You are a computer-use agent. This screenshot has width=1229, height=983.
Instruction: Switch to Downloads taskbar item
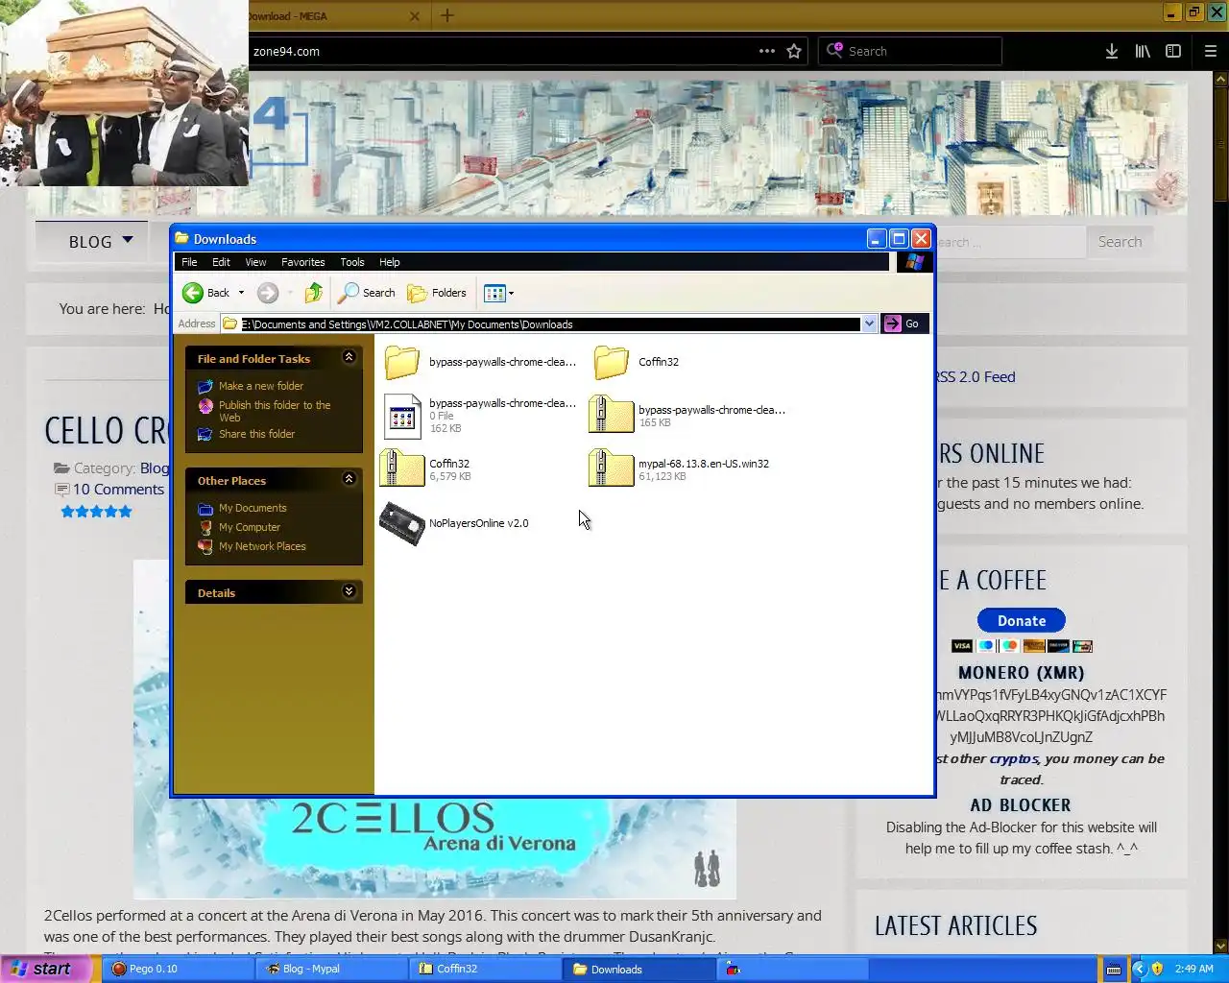[639, 969]
